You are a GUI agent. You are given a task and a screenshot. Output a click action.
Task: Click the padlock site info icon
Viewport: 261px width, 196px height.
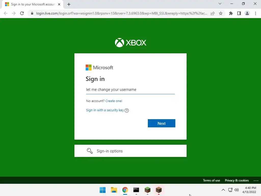pos(32,13)
